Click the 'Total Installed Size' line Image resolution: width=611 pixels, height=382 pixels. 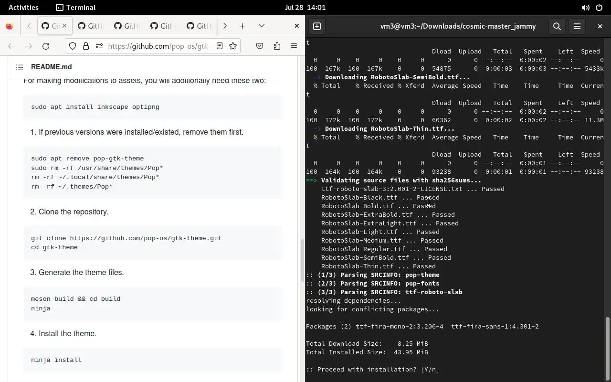tap(367, 352)
